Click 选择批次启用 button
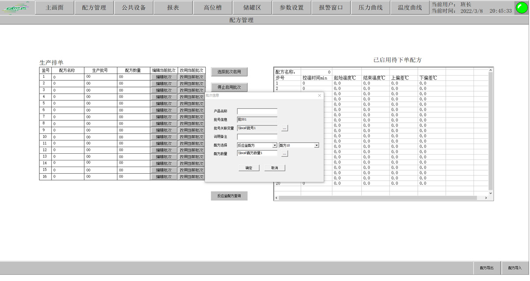The image size is (530, 281). tap(229, 72)
